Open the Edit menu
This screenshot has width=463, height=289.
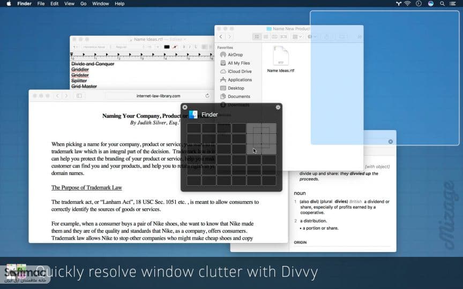pos(54,4)
